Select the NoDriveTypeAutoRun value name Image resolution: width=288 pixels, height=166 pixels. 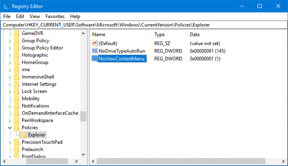coord(122,51)
